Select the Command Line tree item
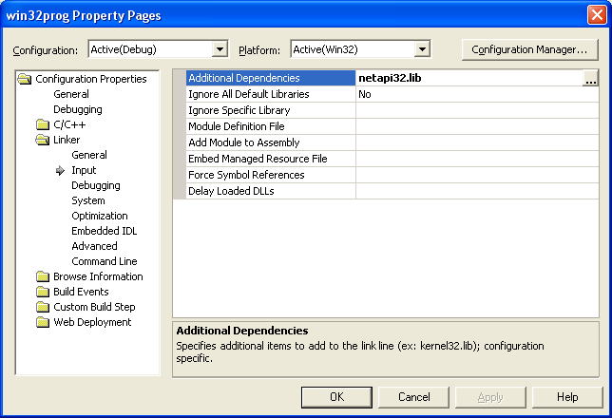This screenshot has height=418, width=612. [x=104, y=261]
